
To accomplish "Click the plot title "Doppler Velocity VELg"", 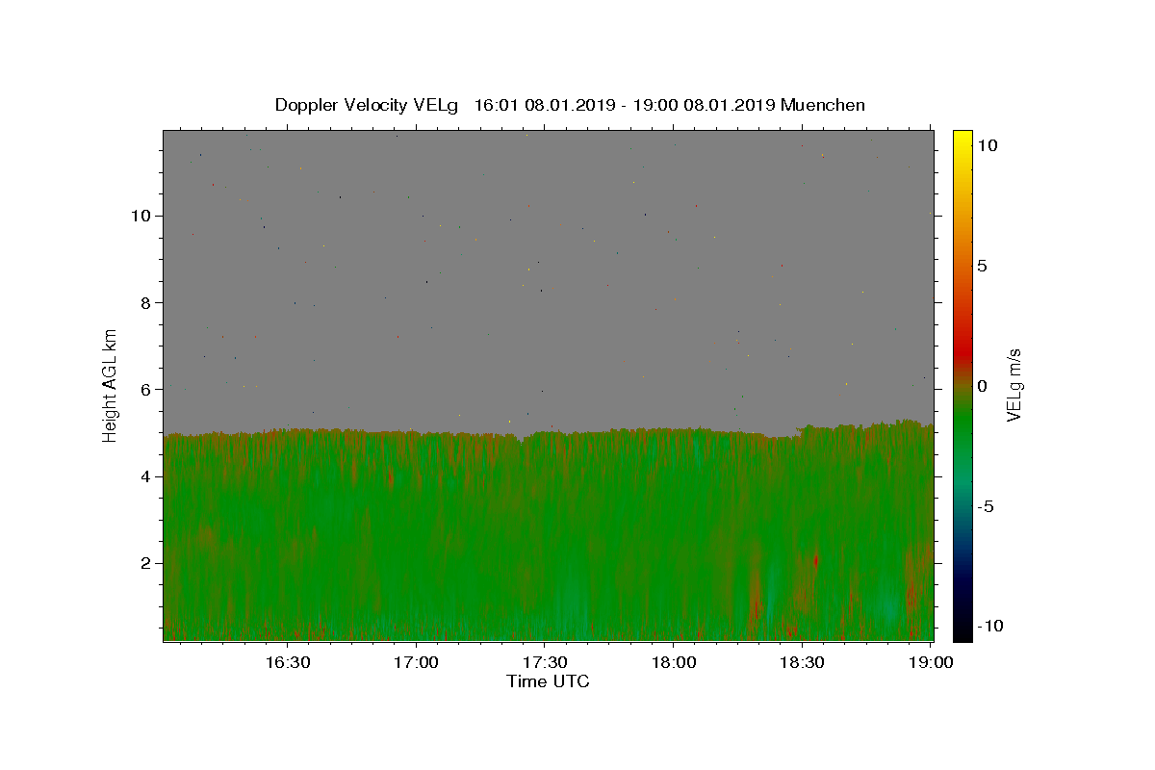I will coord(367,105).
